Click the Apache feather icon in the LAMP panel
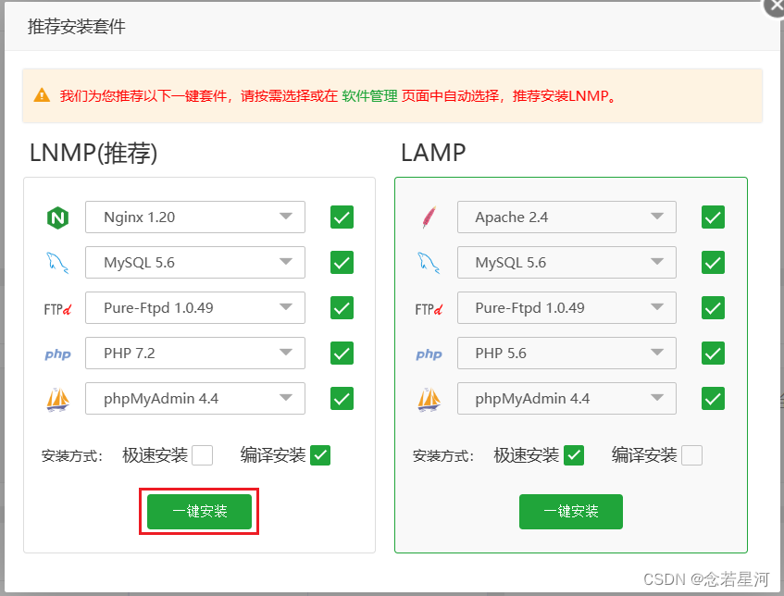 [429, 217]
